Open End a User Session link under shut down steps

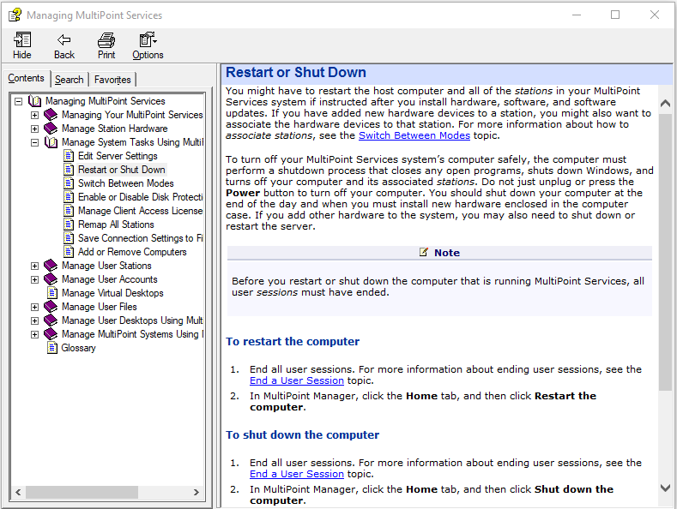pyautogui.click(x=297, y=474)
